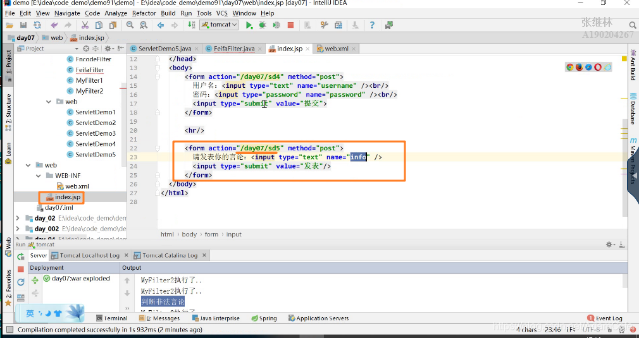Open the Event Log
Image resolution: width=639 pixels, height=338 pixels.
605,318
